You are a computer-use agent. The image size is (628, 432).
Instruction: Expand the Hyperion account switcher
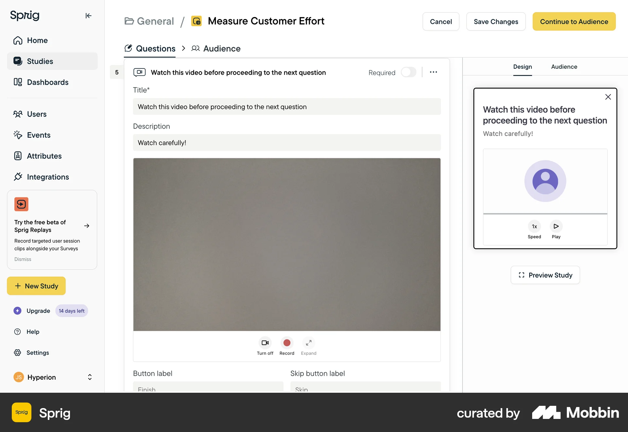[90, 377]
